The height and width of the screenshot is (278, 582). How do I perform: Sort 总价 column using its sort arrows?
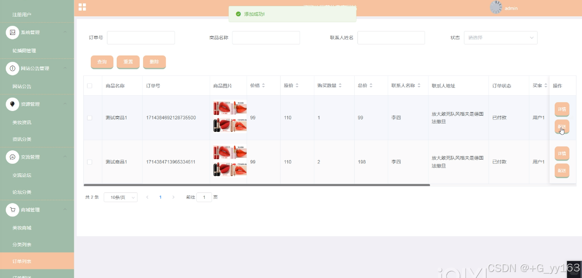pos(371,86)
